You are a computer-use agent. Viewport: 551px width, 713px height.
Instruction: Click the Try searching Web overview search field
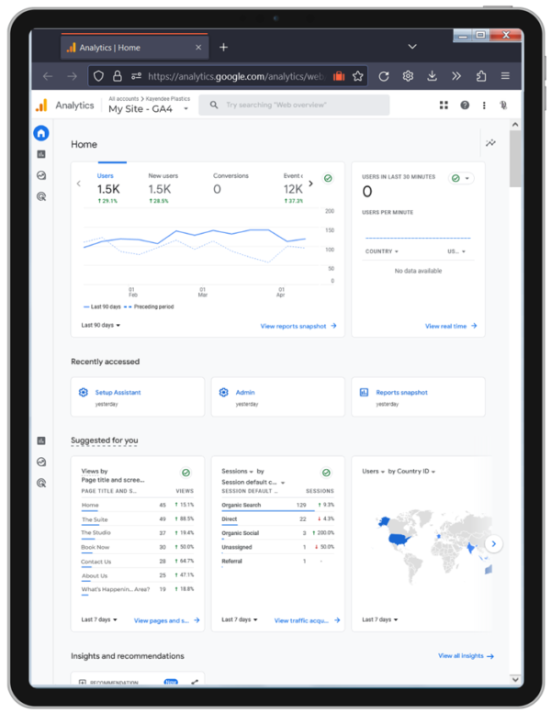tap(294, 105)
